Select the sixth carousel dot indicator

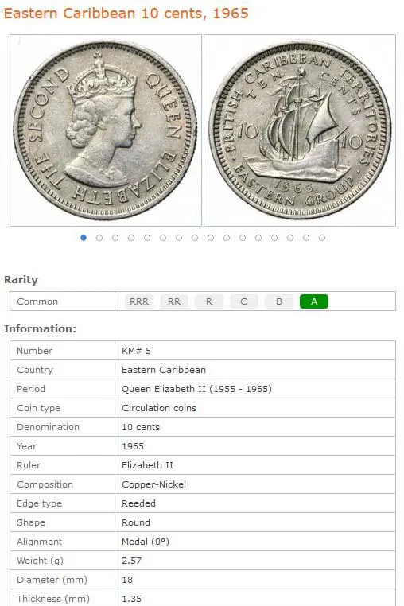(x=163, y=238)
